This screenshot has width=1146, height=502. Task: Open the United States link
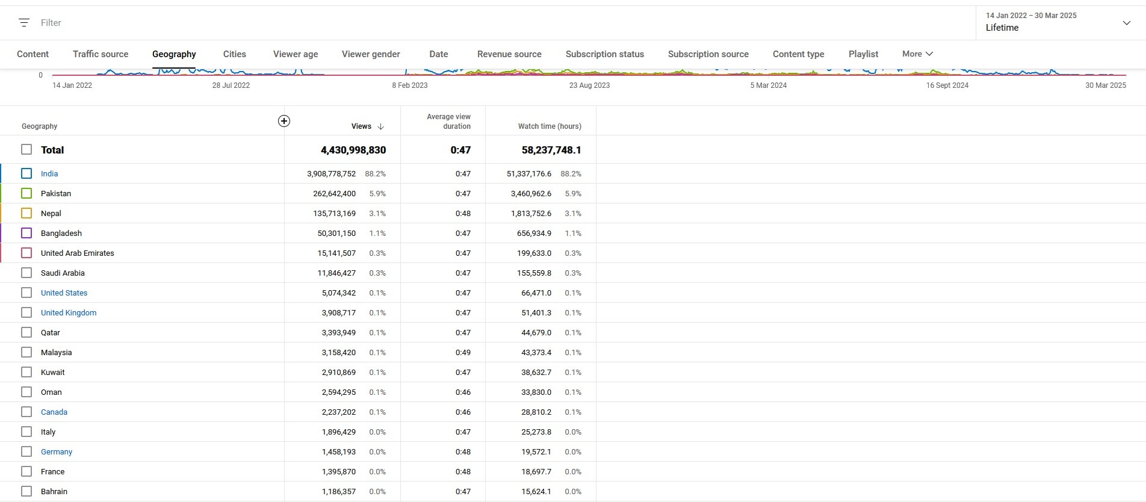64,293
